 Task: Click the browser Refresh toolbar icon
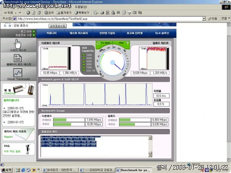(34, 13)
